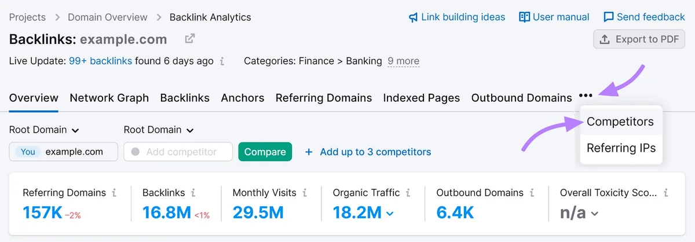This screenshot has width=695, height=242.
Task: Open the Network Graph tab
Action: [x=109, y=98]
